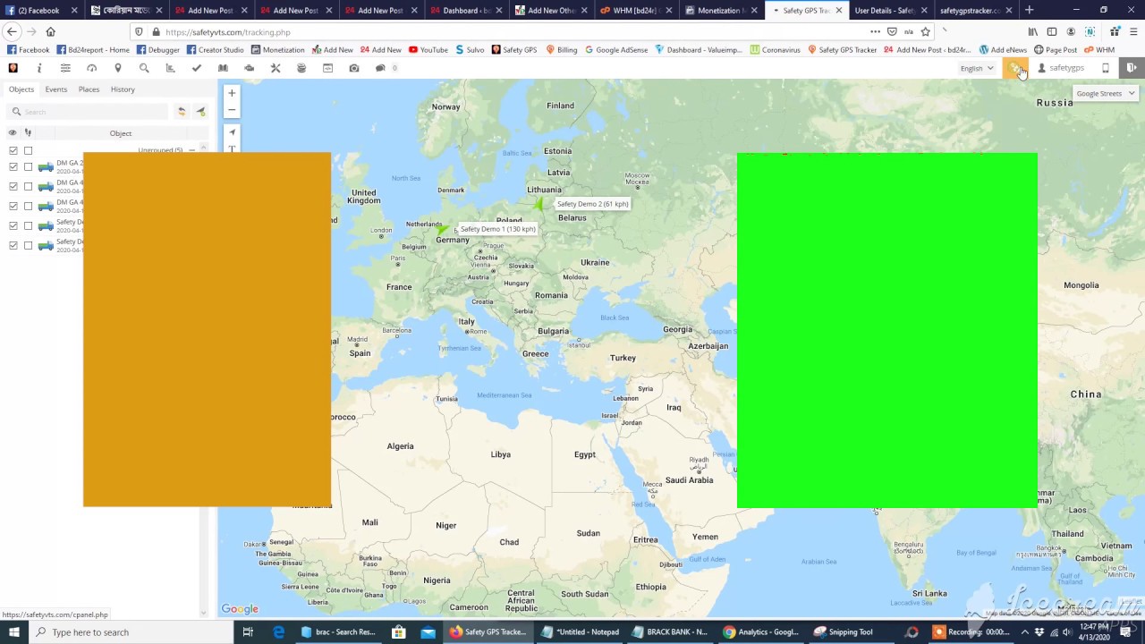Open the engine diagnostics icon in toolbar
Viewport: 1145px width, 644px height.
(249, 68)
